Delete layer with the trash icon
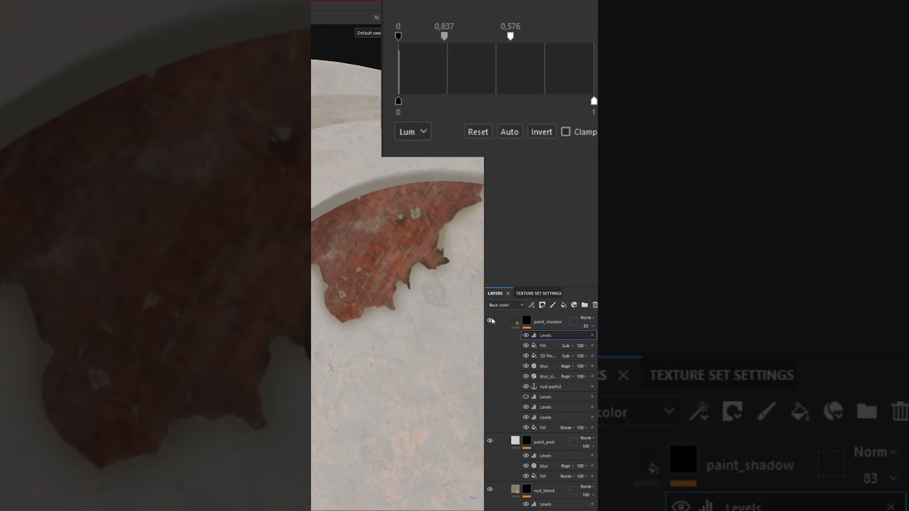This screenshot has width=909, height=511. click(595, 305)
